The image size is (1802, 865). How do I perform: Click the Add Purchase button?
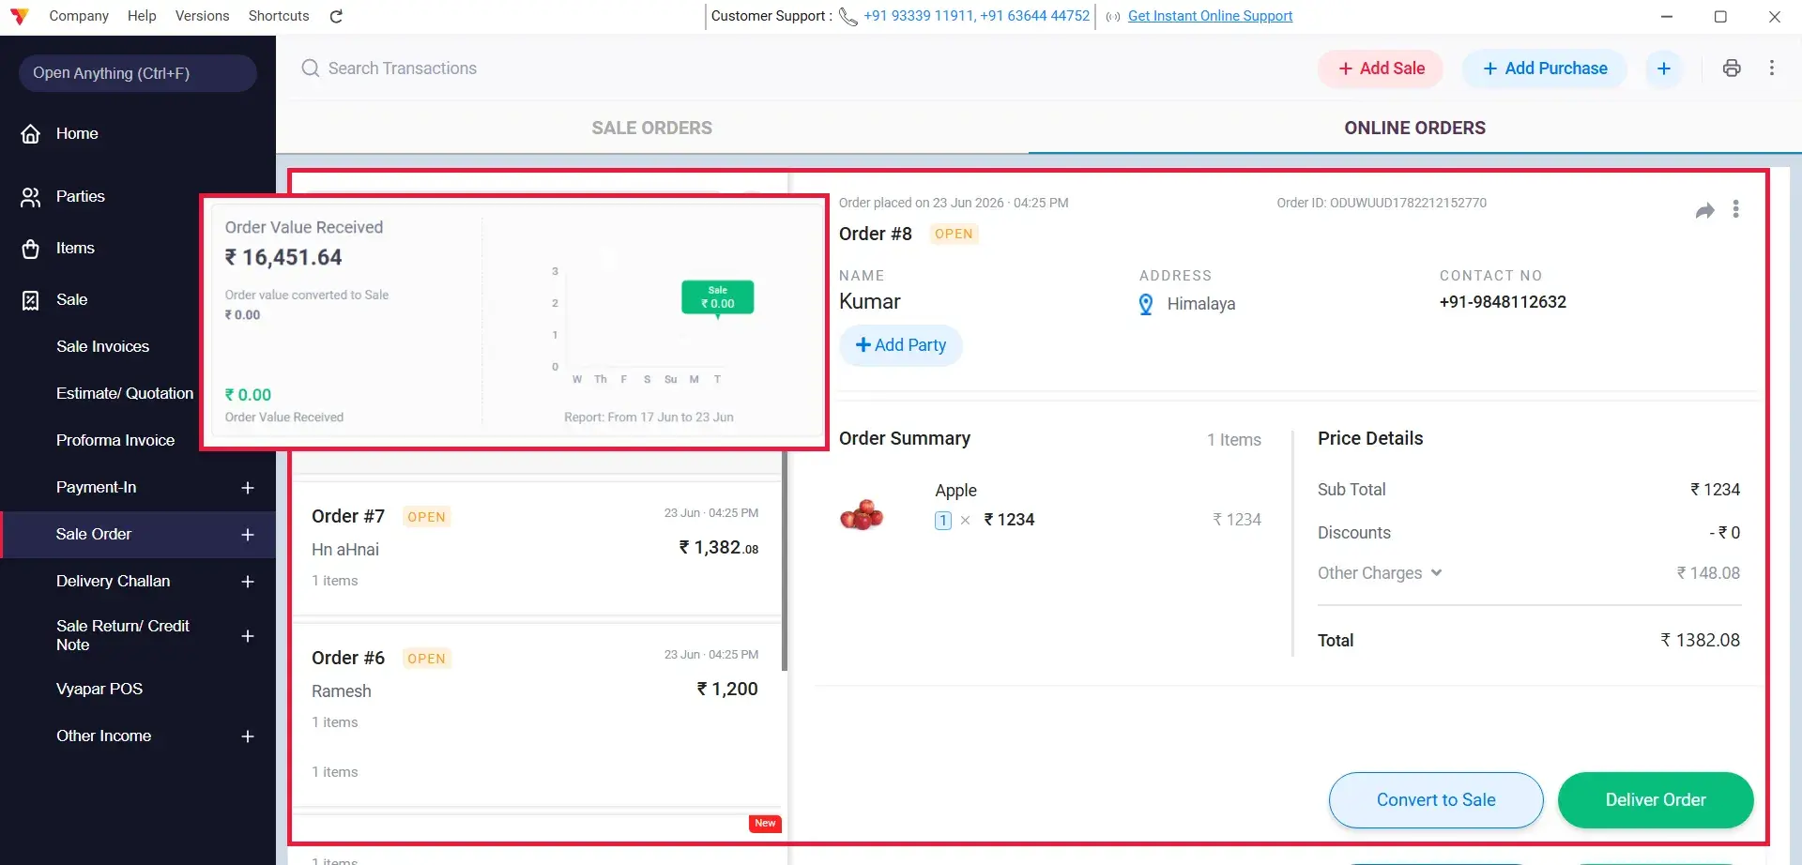click(1545, 68)
